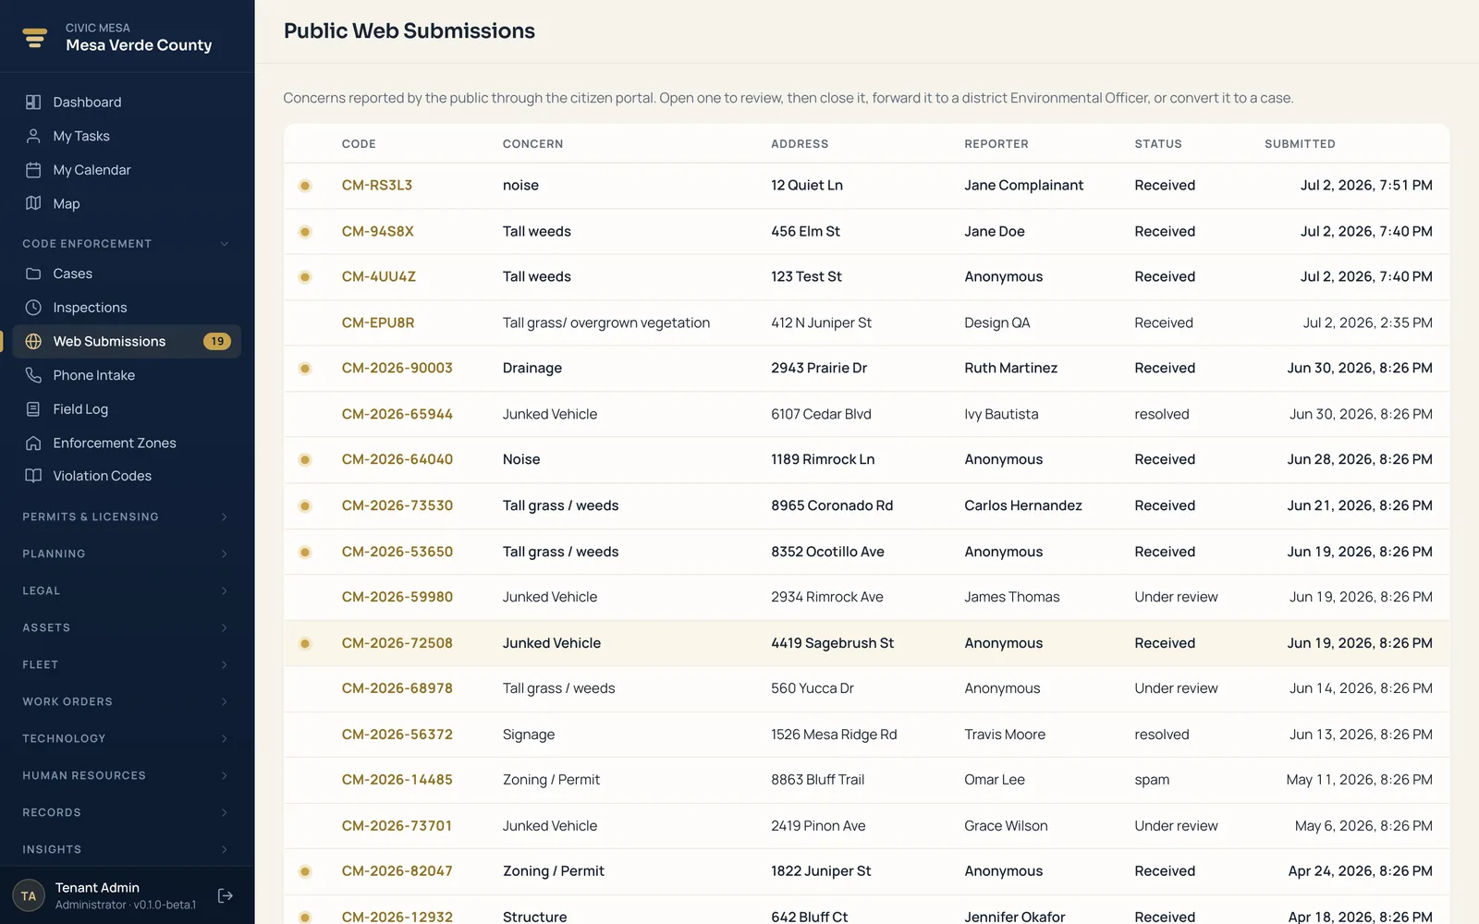This screenshot has height=924, width=1479.
Task: Click the spam status of Omar Lee row
Action: click(x=1152, y=780)
